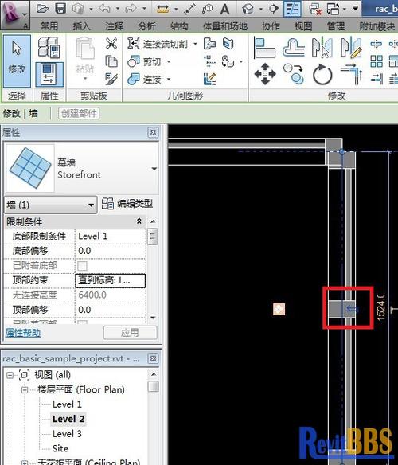
Task: Open the 剪切 geometry dropdown
Action: point(169,61)
